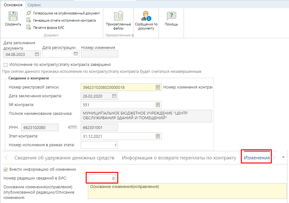Viewport: 289px width, 203px height.
Task: Open attached files paperclip icon
Action: pyautogui.click(x=118, y=16)
